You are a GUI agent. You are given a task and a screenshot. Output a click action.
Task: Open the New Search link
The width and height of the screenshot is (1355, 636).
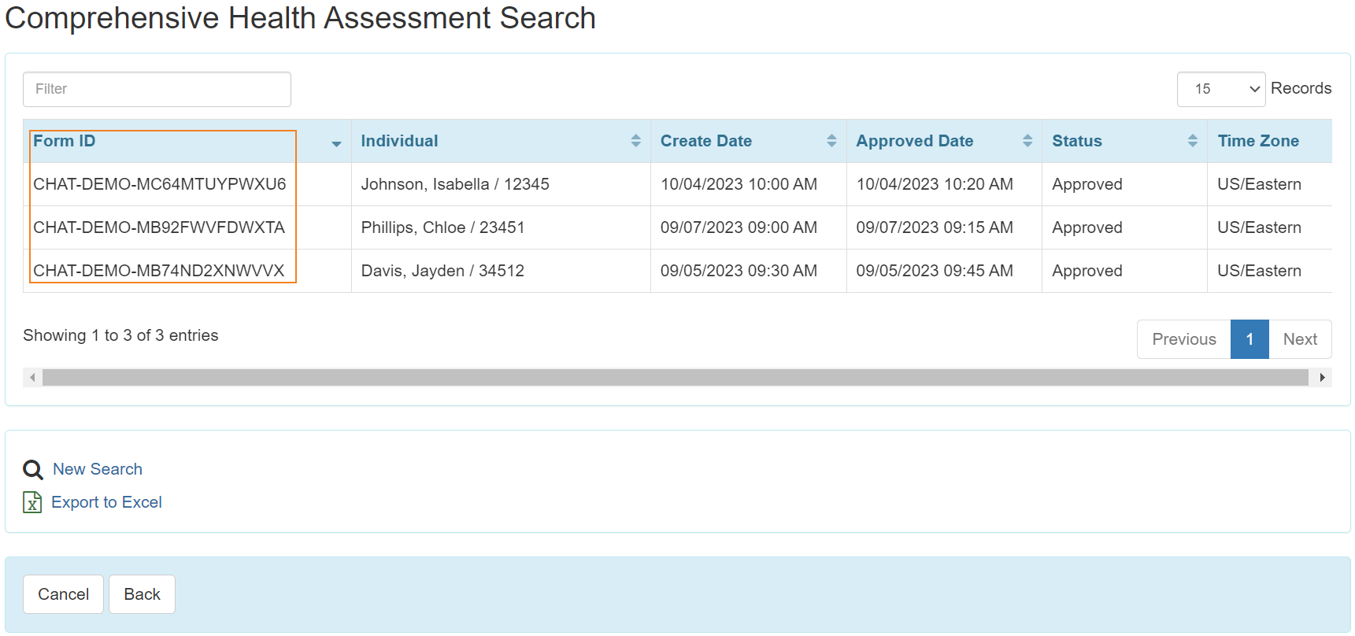point(98,469)
